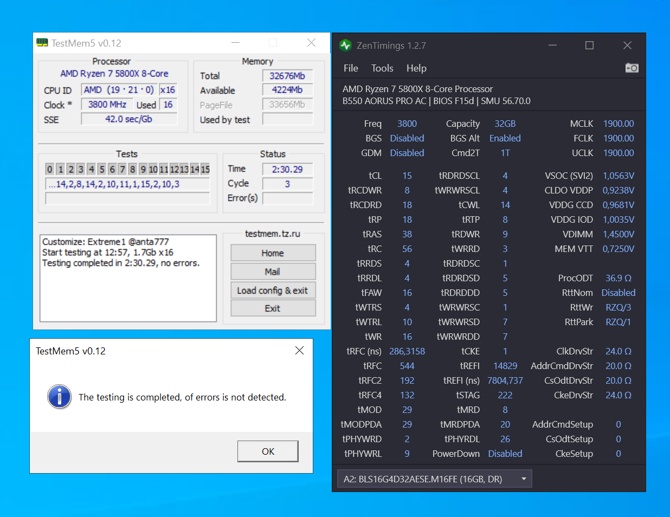Click the test sequence field ...14,2,8,14
Viewport: 670px width, 517px height.
127,184
